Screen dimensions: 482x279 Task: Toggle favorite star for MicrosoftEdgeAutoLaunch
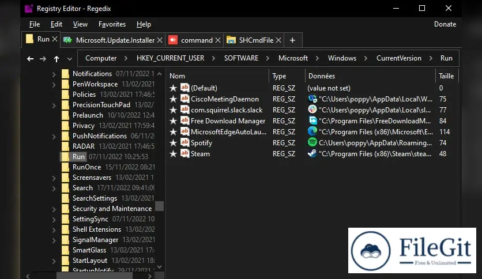pyautogui.click(x=173, y=132)
